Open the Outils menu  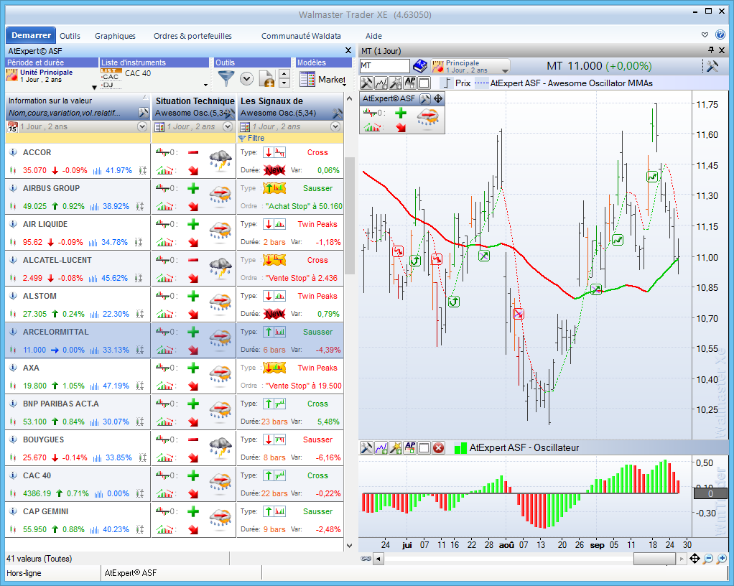[x=70, y=36]
